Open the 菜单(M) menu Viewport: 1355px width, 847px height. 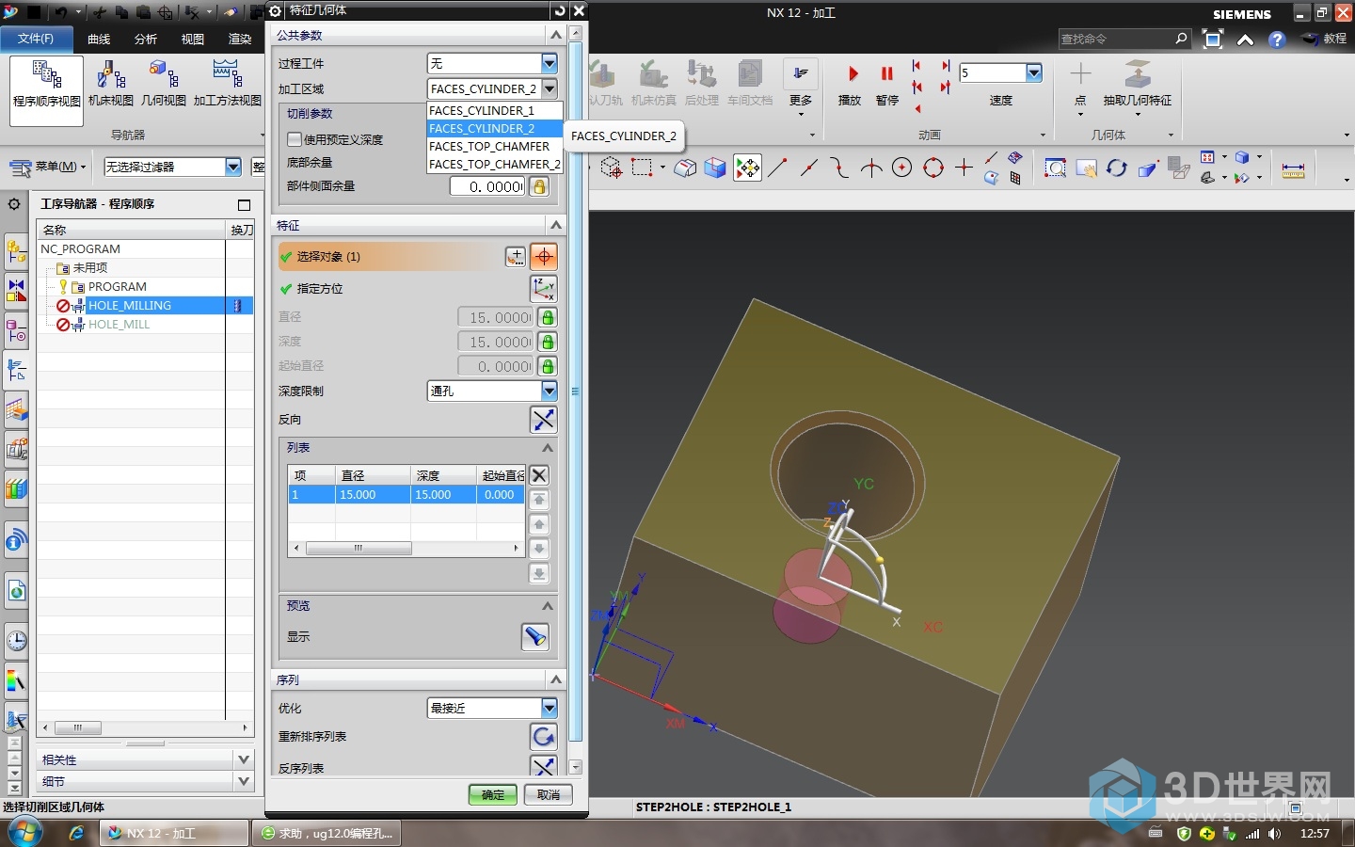tap(48, 167)
